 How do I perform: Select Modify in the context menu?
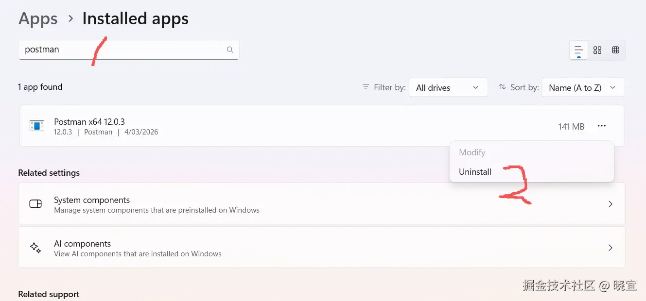pos(472,152)
